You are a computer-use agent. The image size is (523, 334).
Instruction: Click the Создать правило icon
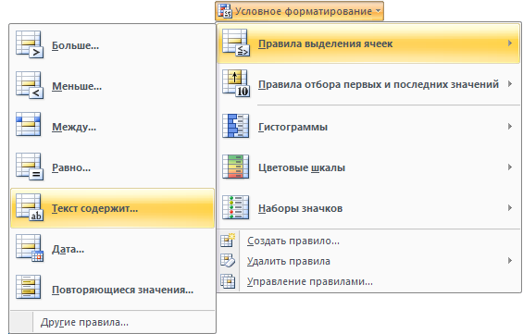pos(228,240)
